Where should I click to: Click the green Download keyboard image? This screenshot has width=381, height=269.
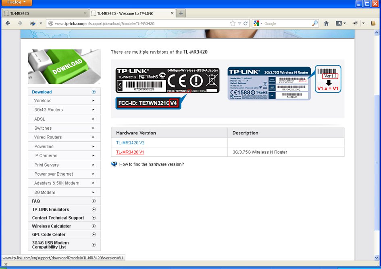point(64,66)
